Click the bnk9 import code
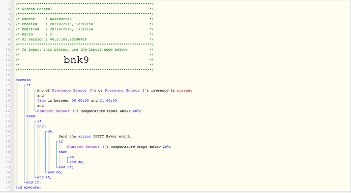The width and height of the screenshot is (351, 193). click(x=76, y=60)
